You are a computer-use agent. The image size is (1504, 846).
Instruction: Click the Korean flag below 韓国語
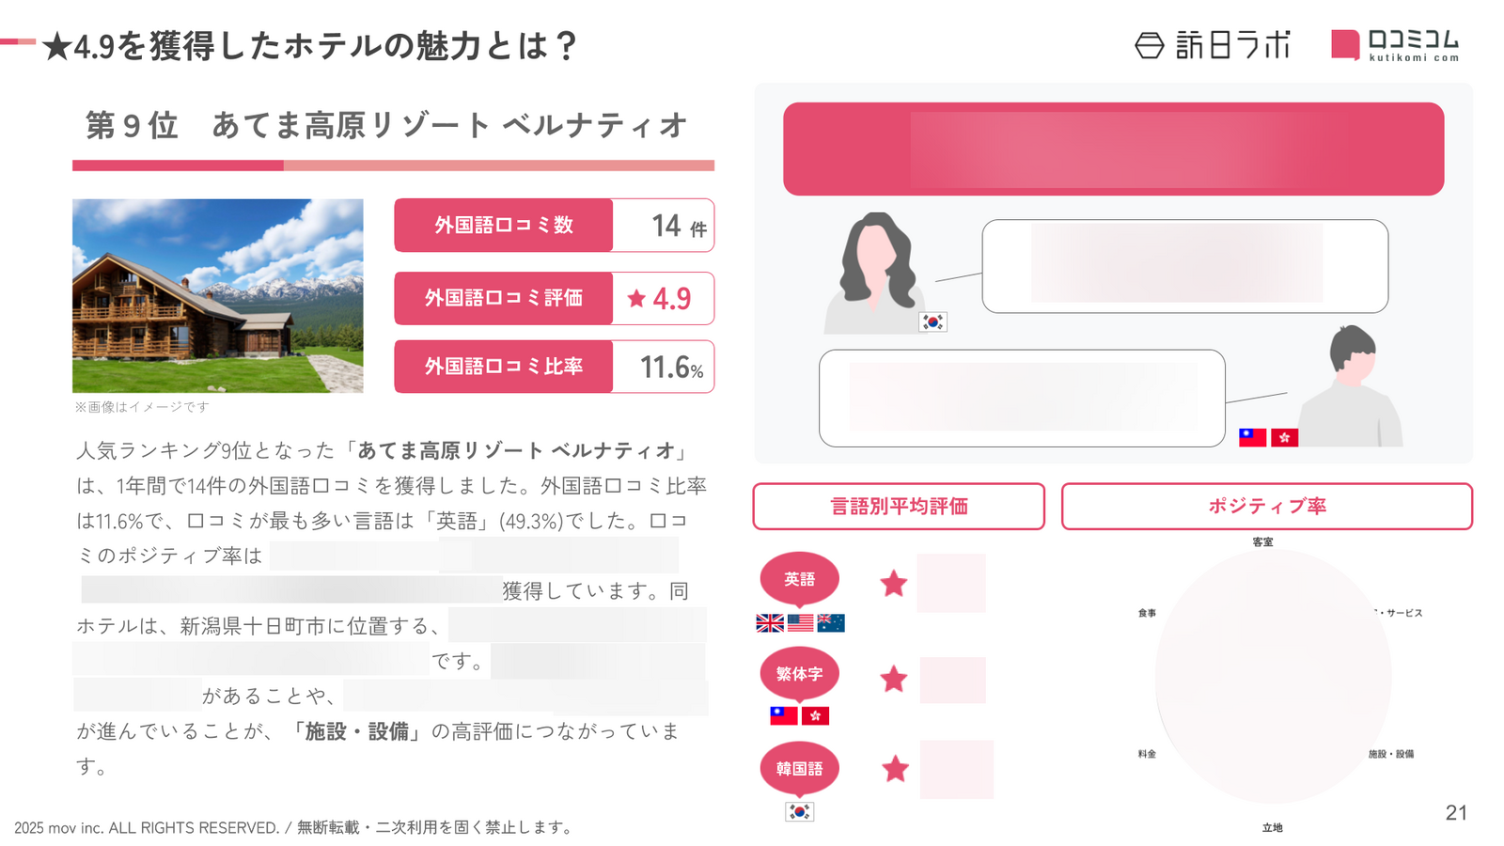point(799,811)
